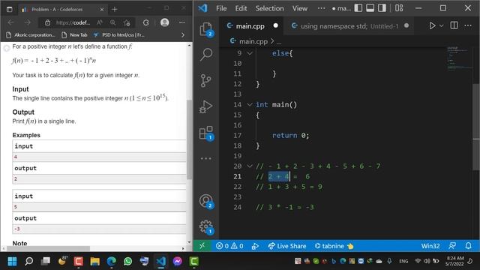This screenshot has width=480, height=270.
Task: Click Win32 configuration in status bar
Action: tap(430, 246)
